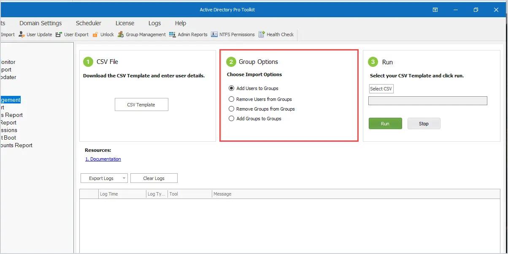The height and width of the screenshot is (254, 508).
Task: Open the License menu
Action: coord(125,23)
